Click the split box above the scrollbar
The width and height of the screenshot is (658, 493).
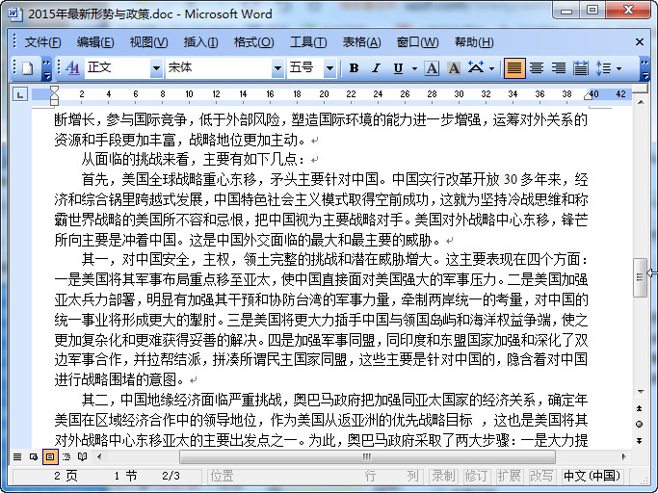[641, 89]
